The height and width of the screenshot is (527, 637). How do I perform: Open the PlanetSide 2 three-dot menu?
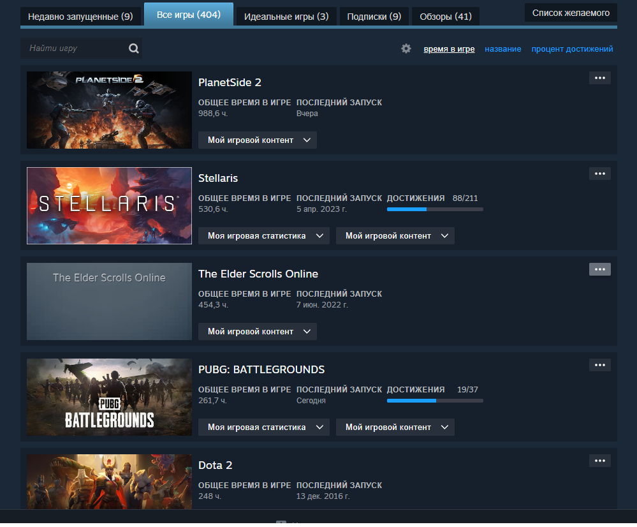coord(599,78)
